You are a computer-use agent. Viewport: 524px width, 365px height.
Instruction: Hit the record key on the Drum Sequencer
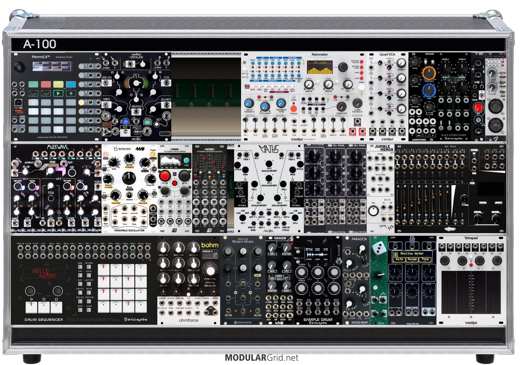[x=57, y=307]
